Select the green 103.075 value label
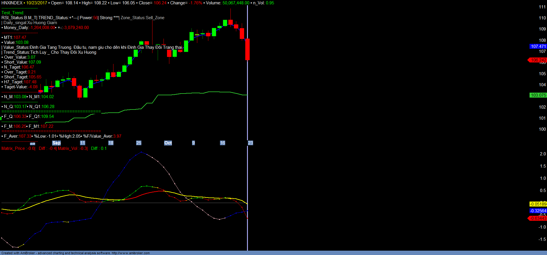The image size is (547, 255). pos(538,95)
